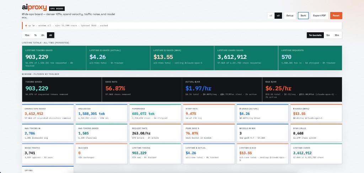Choose 15m bucket granularity
Screen dimensions: 364x173
pos(337,35)
